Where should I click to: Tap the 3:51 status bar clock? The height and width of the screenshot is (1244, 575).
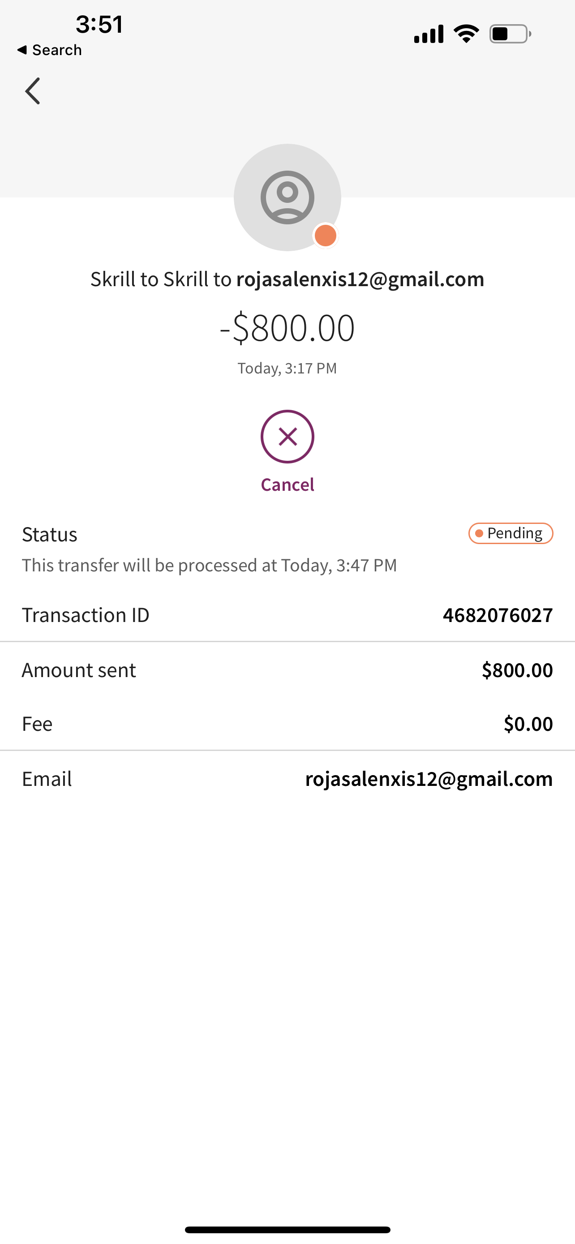pos(99,24)
